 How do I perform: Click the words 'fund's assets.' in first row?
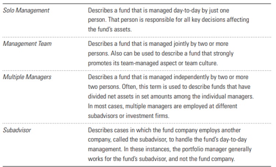[111, 29]
